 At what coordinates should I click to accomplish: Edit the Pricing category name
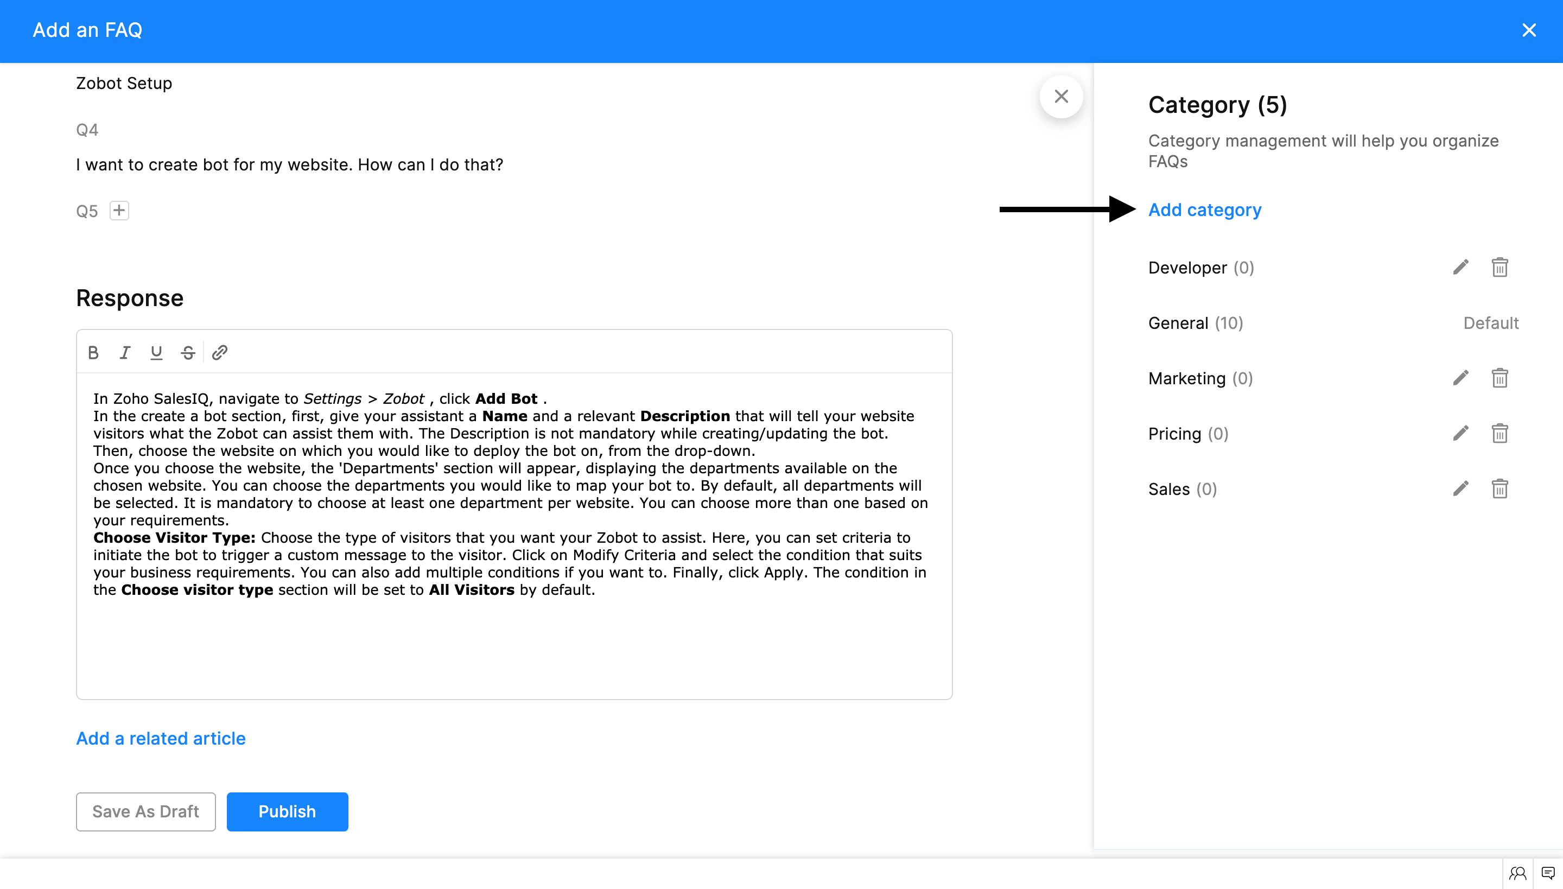[x=1460, y=433]
